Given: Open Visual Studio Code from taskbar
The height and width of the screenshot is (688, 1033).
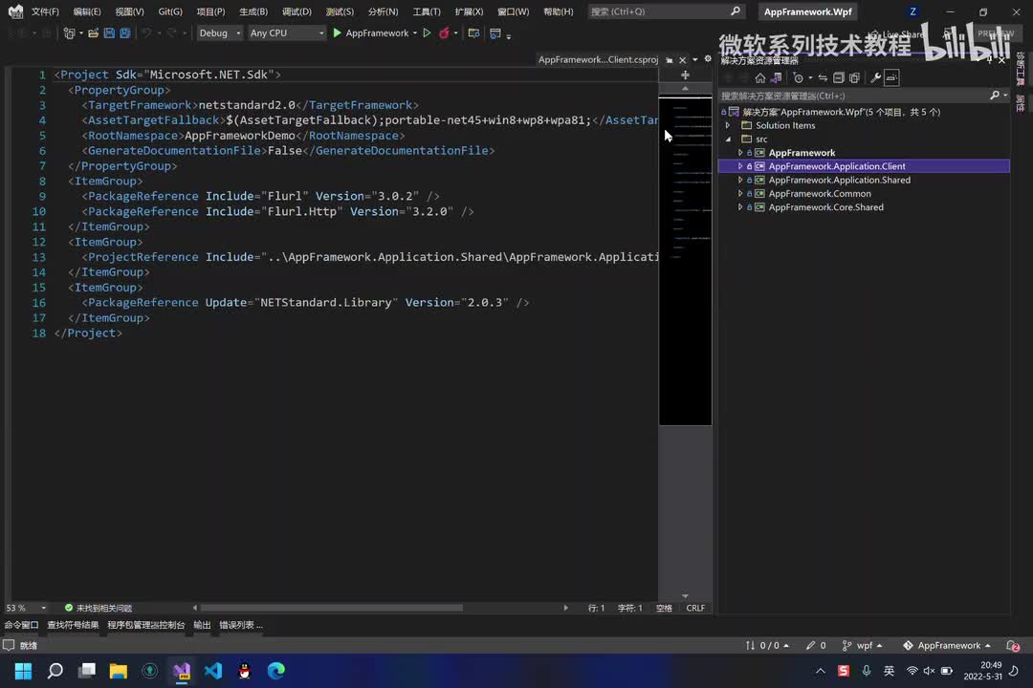Looking at the screenshot, I should pos(212,670).
